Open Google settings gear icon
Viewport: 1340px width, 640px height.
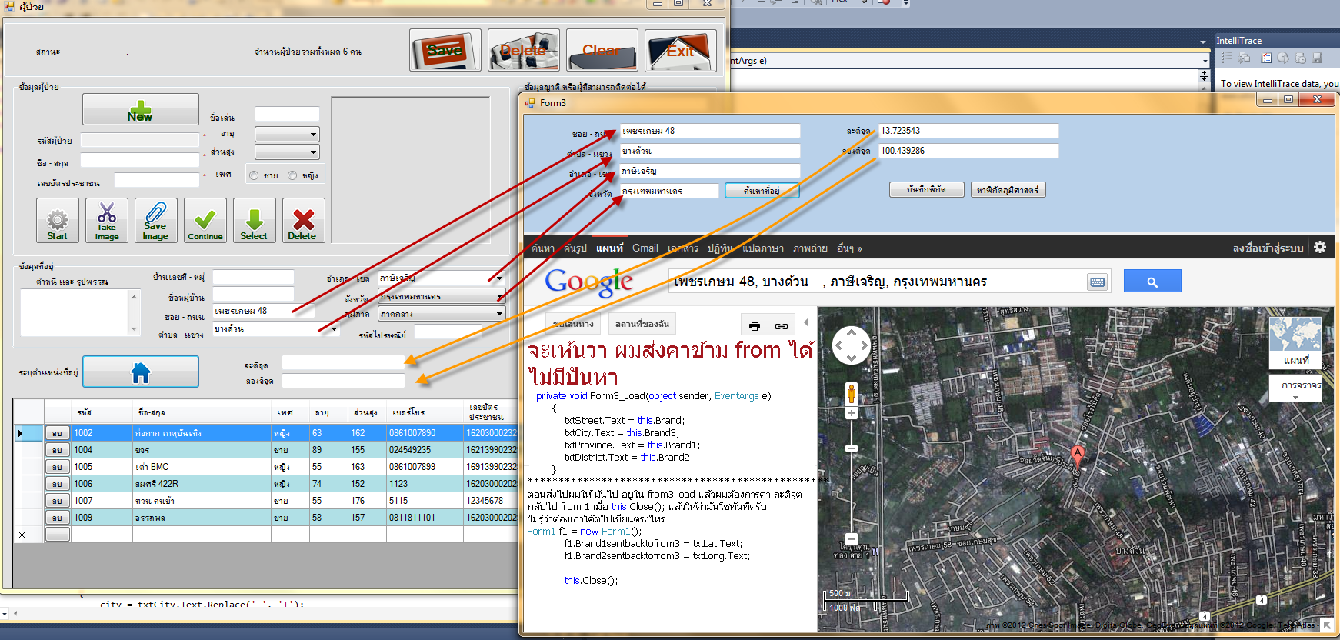(1320, 247)
